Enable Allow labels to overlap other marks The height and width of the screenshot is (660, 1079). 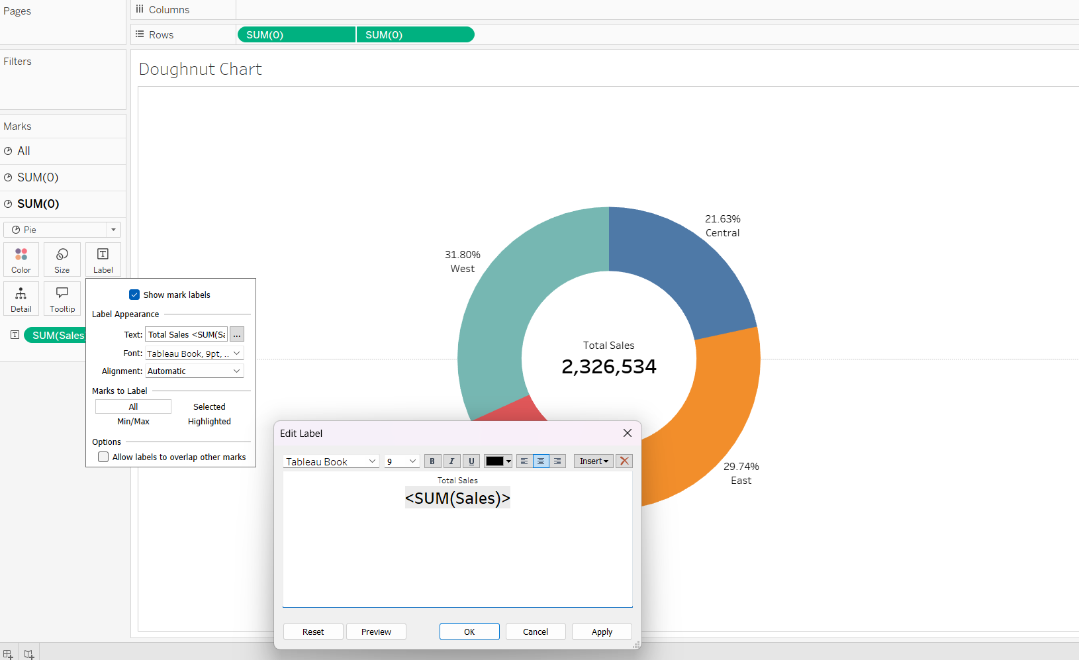(103, 457)
